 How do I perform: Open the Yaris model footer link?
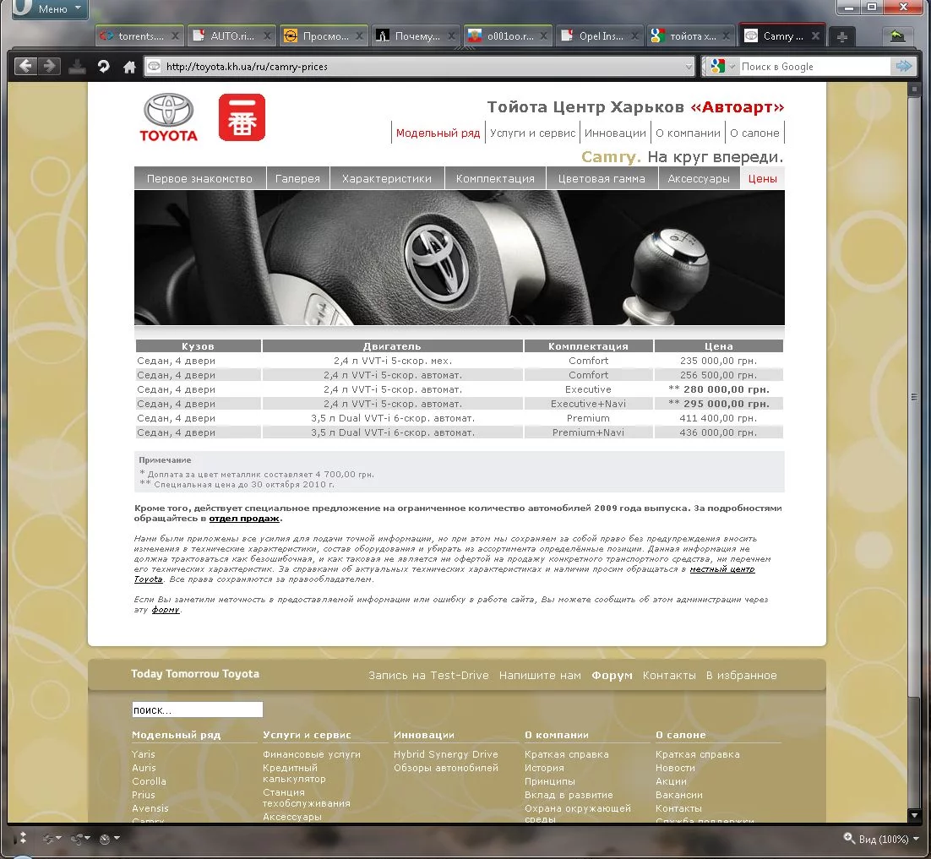pyautogui.click(x=143, y=754)
